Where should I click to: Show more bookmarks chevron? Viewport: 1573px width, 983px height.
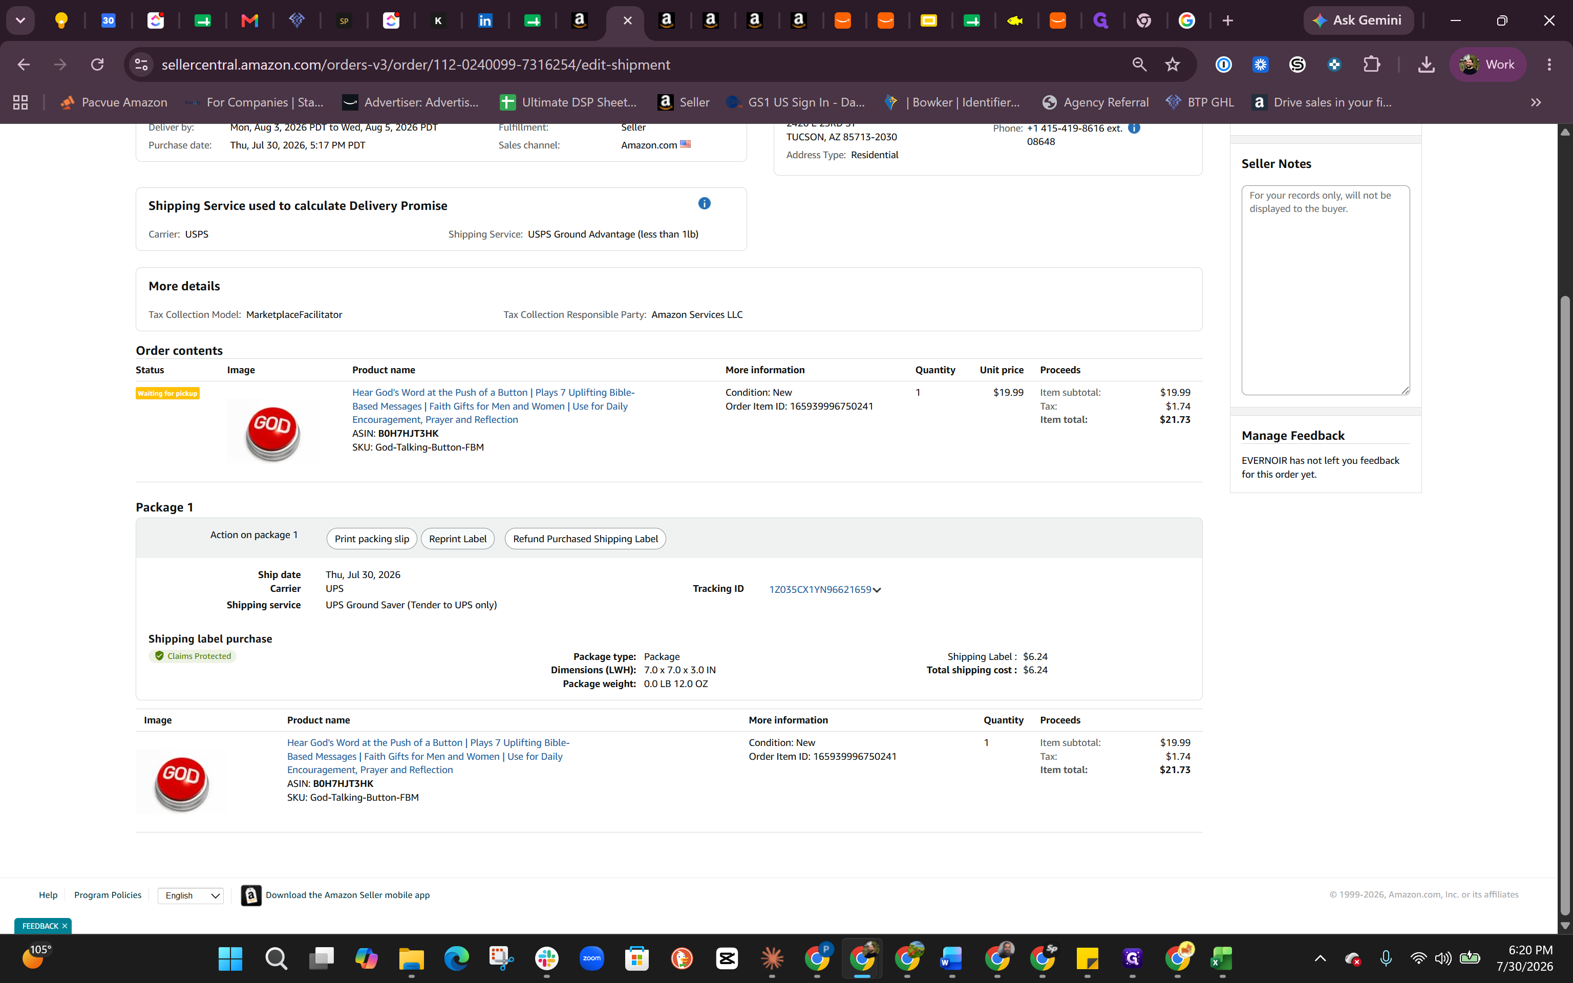tap(1536, 102)
